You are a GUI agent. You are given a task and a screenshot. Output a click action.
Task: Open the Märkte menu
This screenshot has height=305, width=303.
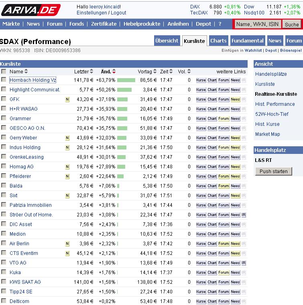point(11,24)
